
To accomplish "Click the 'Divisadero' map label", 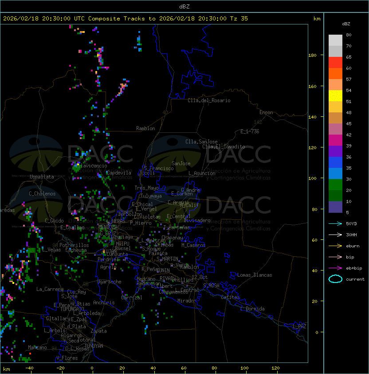I will pyautogui.click(x=197, y=220).
